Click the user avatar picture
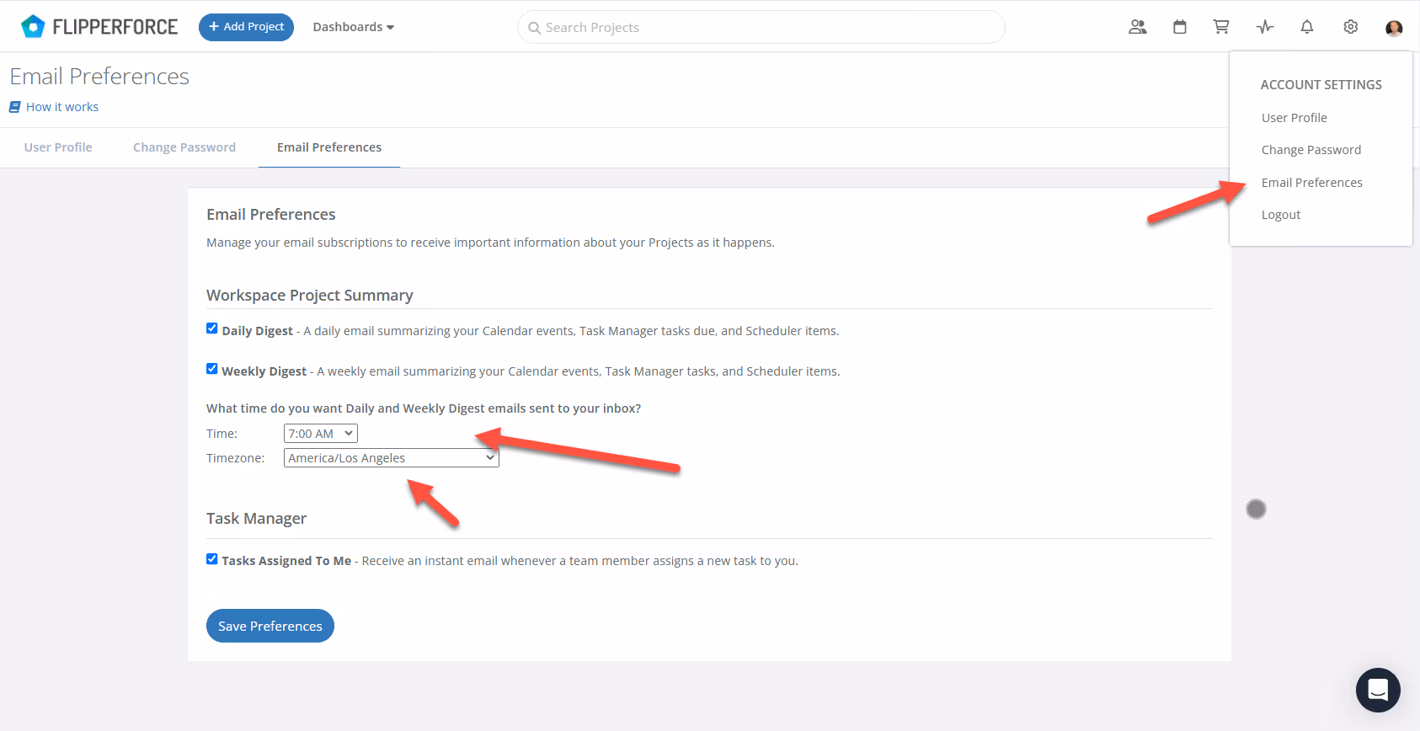The height and width of the screenshot is (731, 1420). pos(1394,28)
